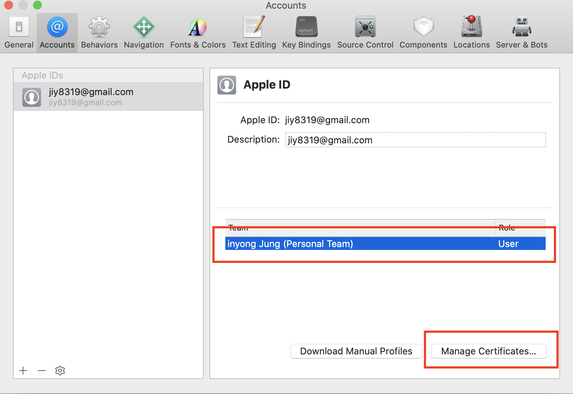Open the Key Bindings pane
573x394 pixels.
pyautogui.click(x=306, y=32)
